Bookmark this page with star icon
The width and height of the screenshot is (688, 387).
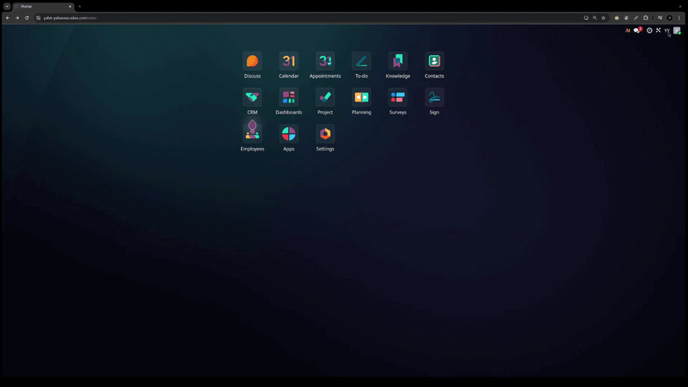click(x=604, y=18)
